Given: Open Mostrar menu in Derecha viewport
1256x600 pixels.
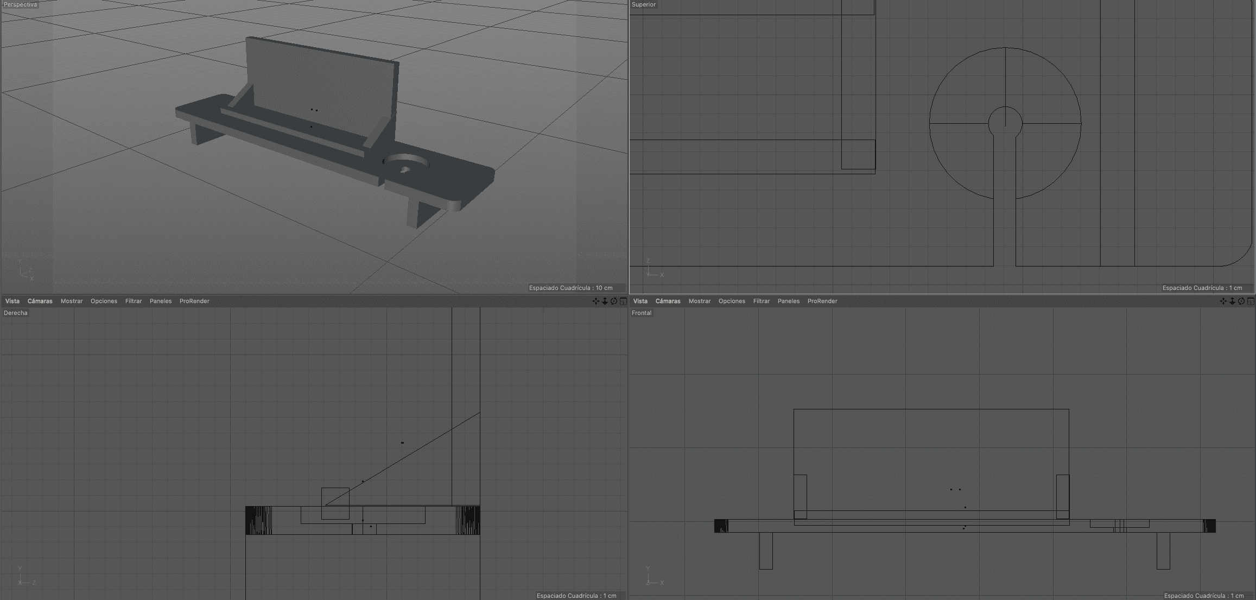Looking at the screenshot, I should [x=72, y=301].
